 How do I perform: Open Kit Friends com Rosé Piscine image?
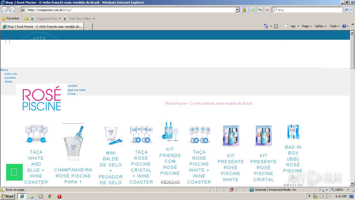(x=170, y=132)
